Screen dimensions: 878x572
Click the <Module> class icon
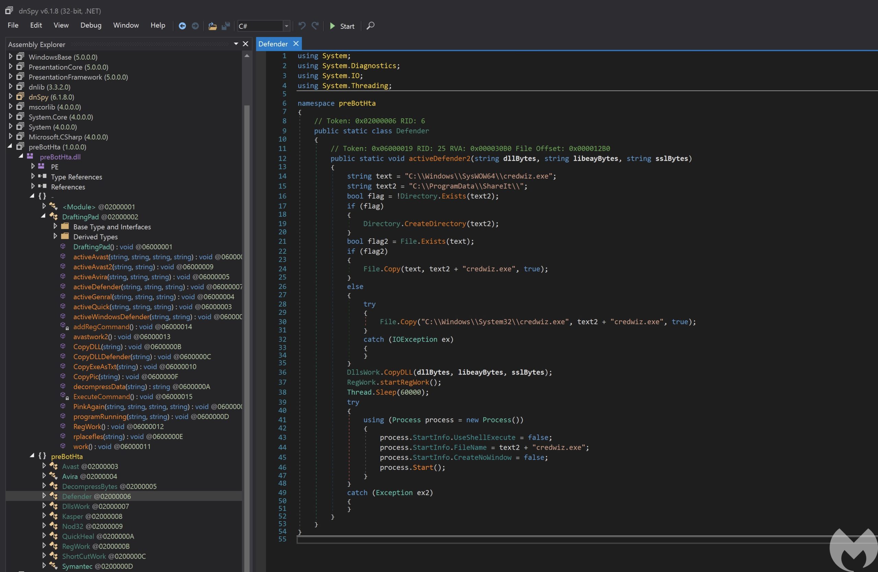point(54,206)
